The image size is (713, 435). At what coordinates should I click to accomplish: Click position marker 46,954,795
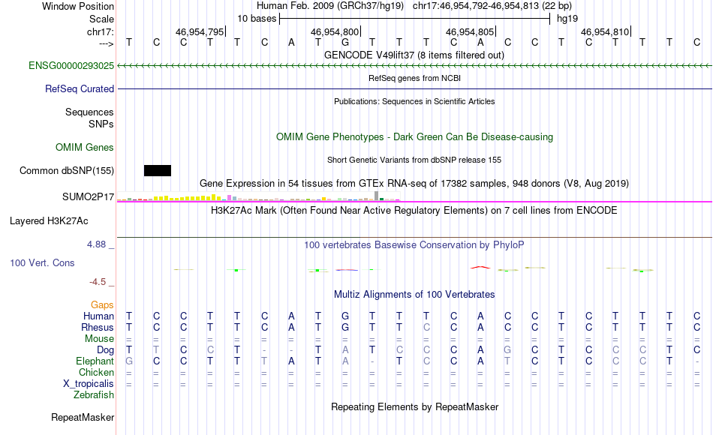(200, 31)
